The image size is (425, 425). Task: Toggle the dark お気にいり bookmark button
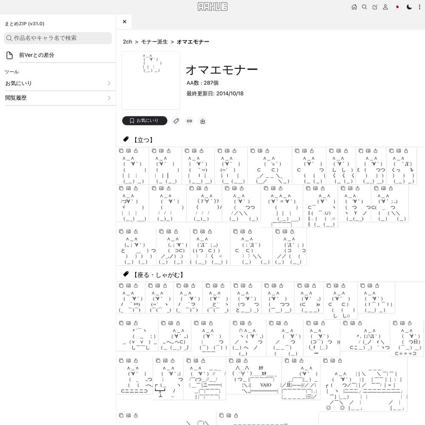click(x=144, y=121)
